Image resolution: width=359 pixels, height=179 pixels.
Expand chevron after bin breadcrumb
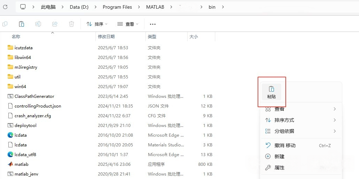coord(223,7)
